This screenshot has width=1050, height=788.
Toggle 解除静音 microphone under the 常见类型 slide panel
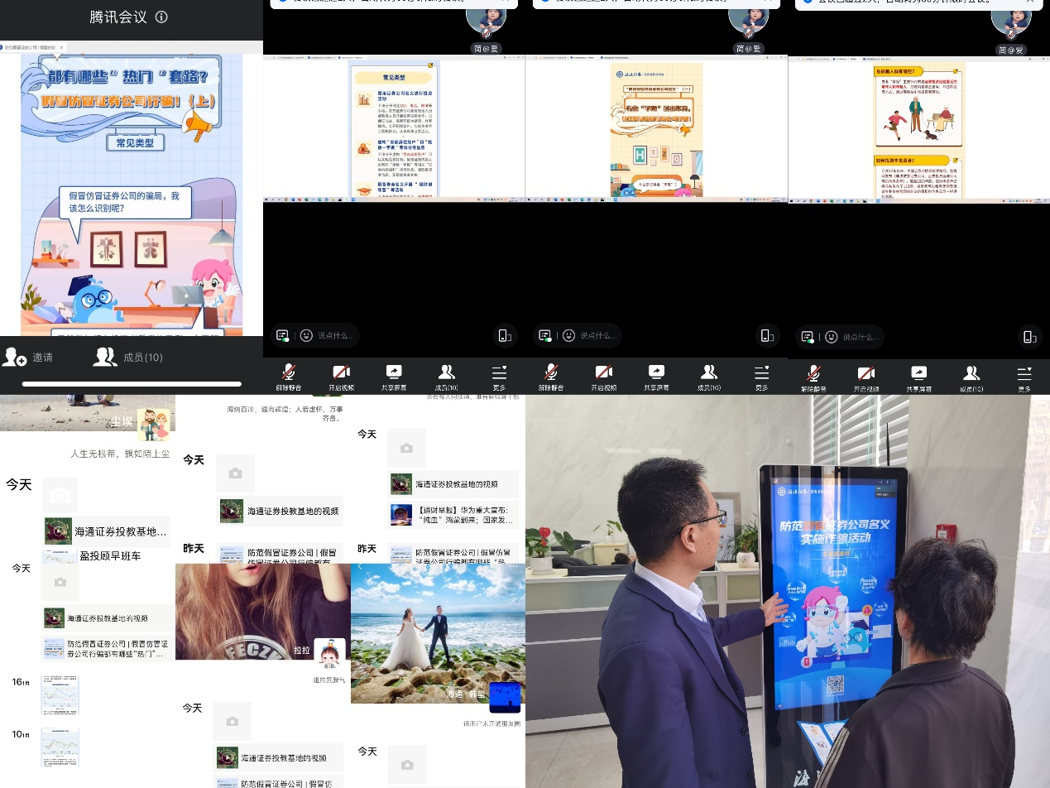point(288,377)
